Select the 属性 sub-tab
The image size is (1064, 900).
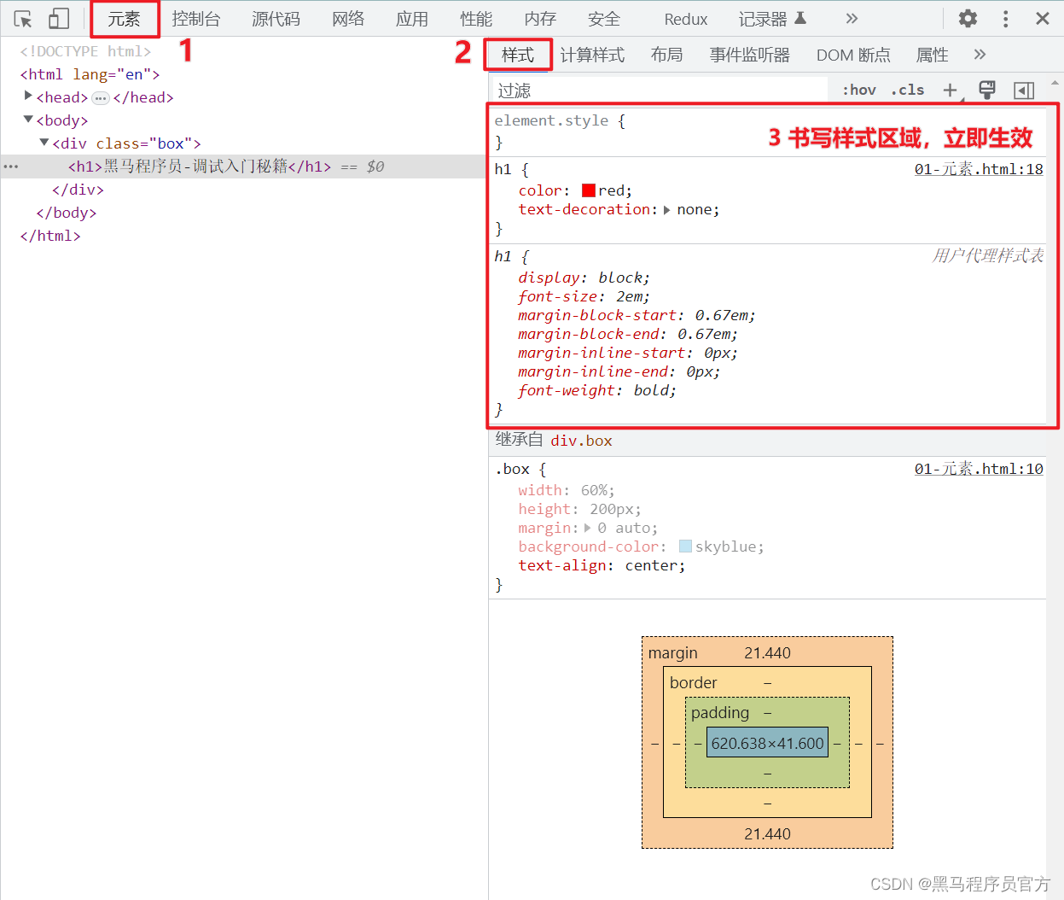(932, 55)
